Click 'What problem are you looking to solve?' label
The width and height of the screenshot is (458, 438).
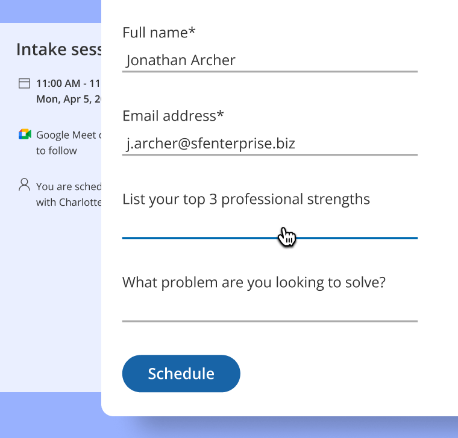click(254, 282)
